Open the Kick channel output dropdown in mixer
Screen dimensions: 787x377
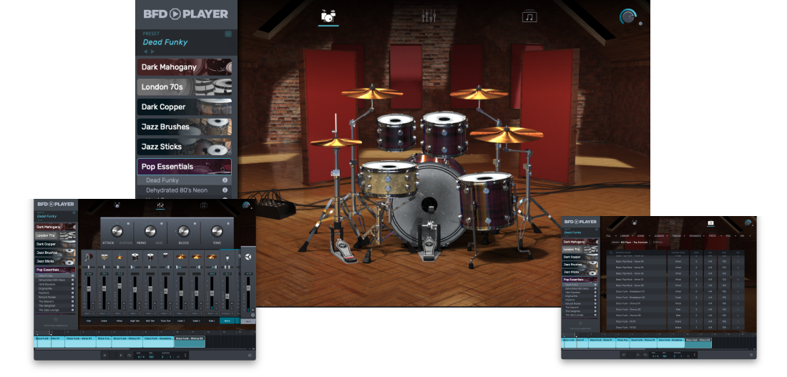coord(89,313)
